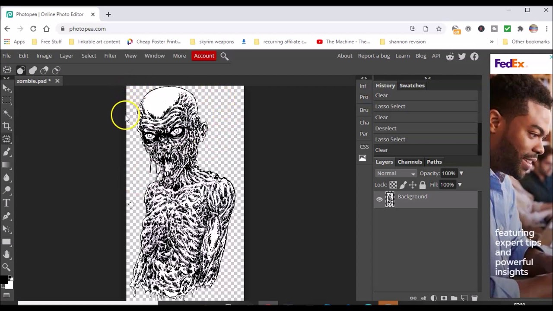Add a raster mask to layer
The image size is (553, 311).
[444, 298]
